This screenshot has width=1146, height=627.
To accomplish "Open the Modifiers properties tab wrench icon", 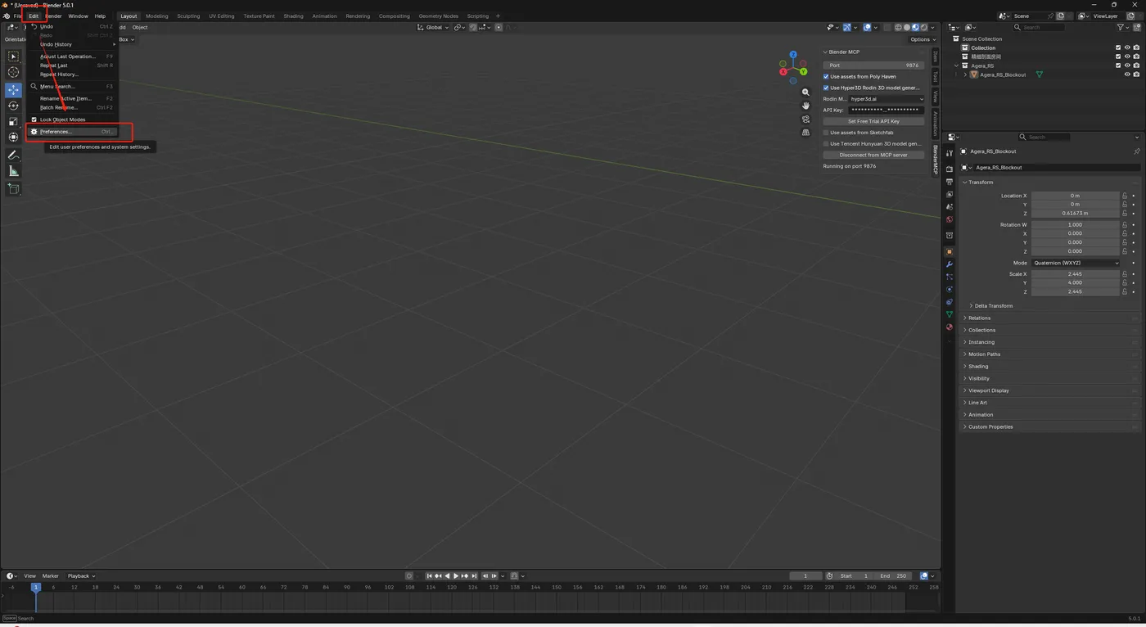I will pos(950,264).
